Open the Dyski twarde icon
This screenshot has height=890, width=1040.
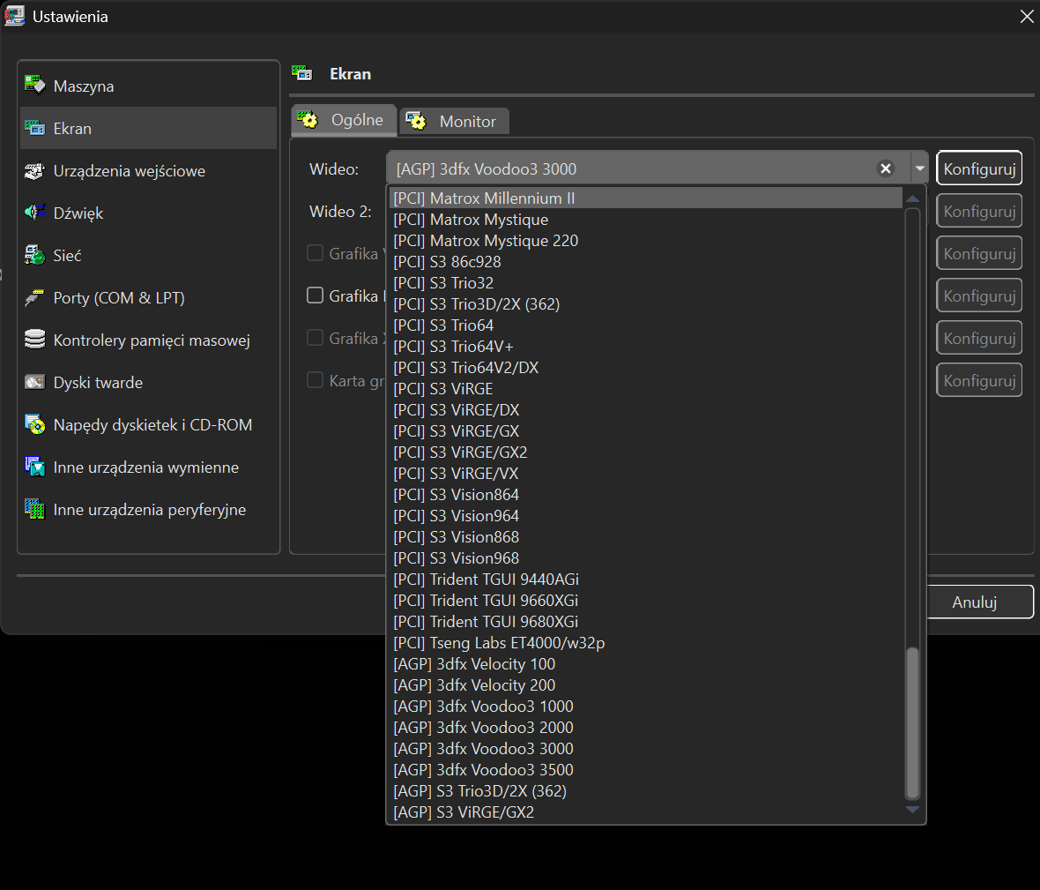[34, 382]
